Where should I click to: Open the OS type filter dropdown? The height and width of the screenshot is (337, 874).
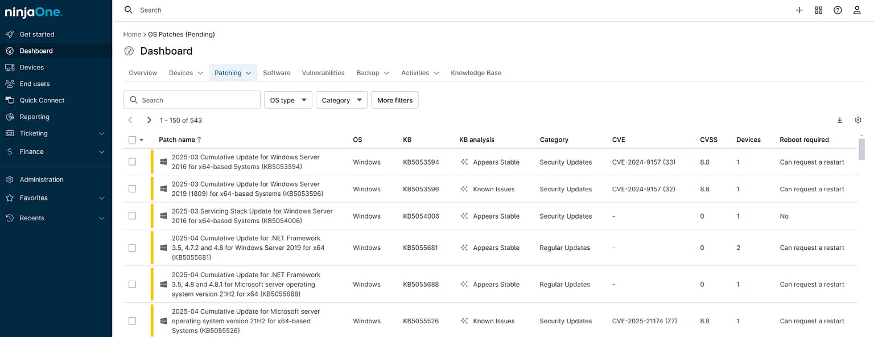click(288, 100)
